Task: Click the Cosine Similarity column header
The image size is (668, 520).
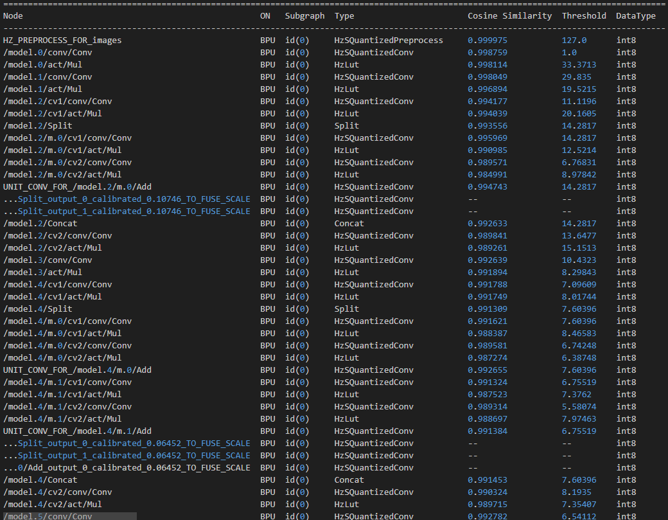Action: (509, 15)
